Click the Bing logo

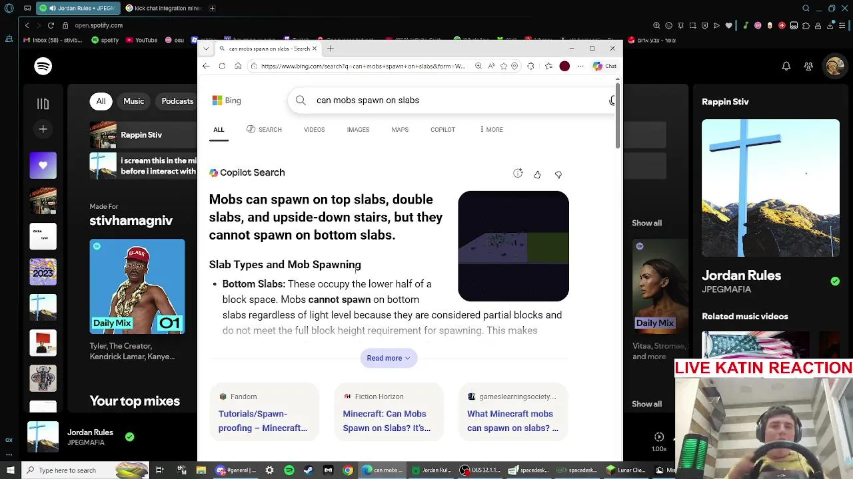tap(227, 100)
